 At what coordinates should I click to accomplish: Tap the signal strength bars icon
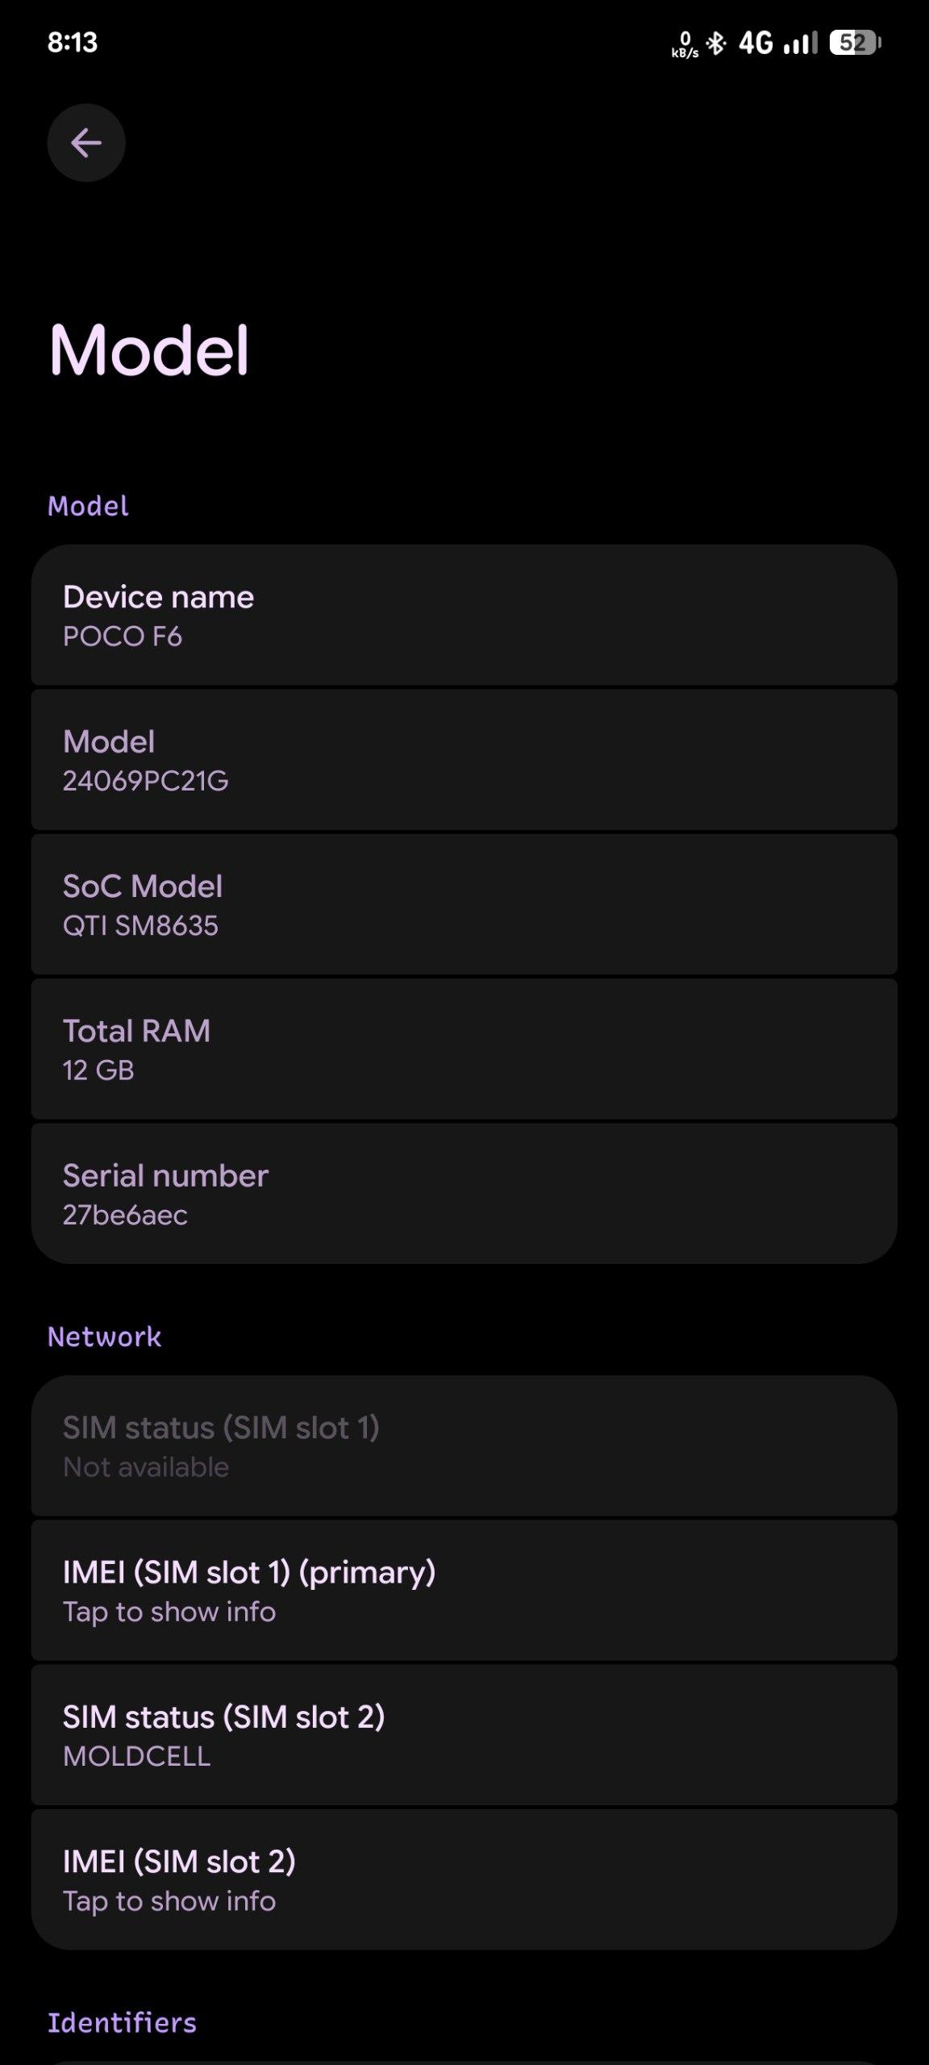point(800,43)
